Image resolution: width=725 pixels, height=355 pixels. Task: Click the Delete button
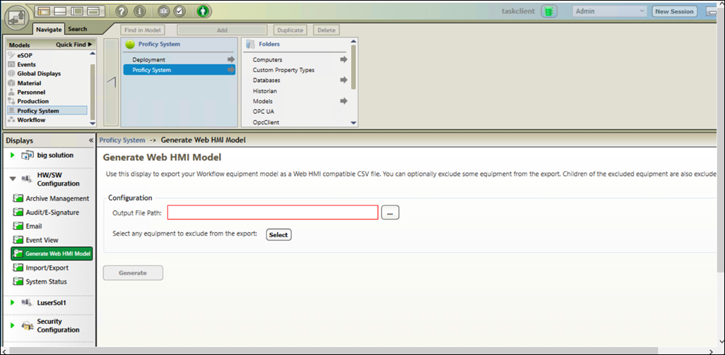point(326,30)
